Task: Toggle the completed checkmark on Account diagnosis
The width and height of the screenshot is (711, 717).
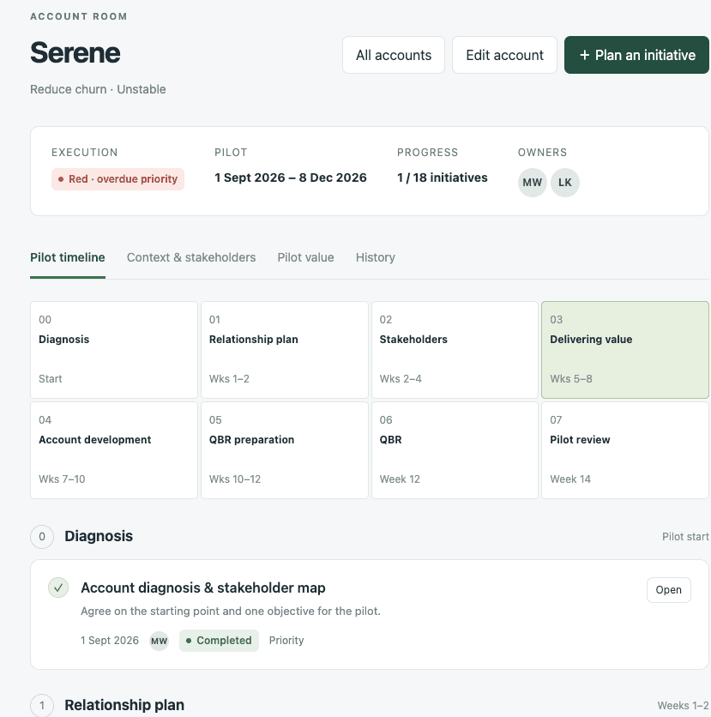Action: coord(58,587)
